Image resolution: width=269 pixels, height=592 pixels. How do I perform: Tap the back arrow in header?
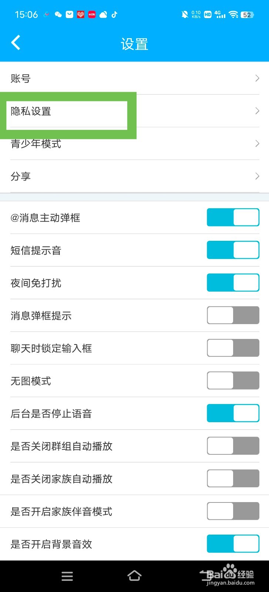pos(16,43)
